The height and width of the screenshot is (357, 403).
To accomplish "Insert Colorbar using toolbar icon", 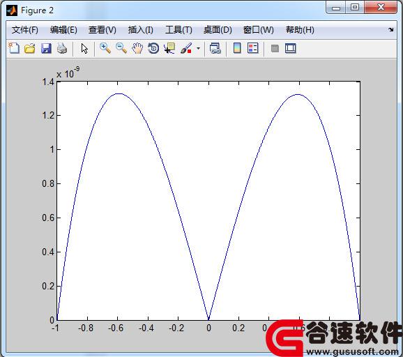I will tap(237, 48).
